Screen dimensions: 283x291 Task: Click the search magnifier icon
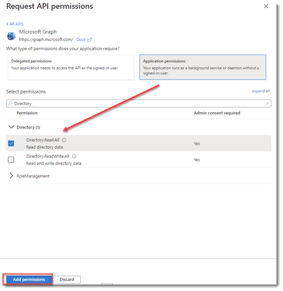[10, 103]
